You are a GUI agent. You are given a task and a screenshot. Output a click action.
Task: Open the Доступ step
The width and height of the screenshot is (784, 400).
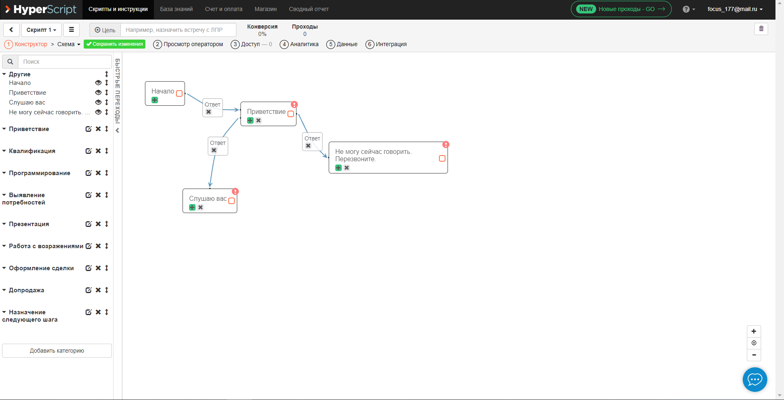(x=251, y=44)
